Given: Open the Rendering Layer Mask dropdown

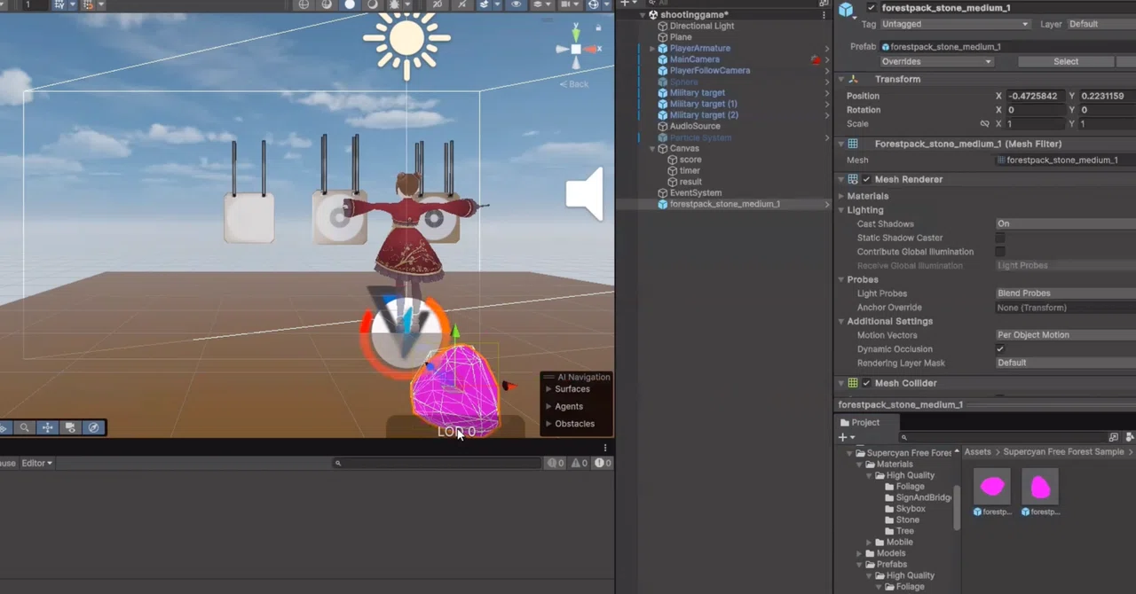Looking at the screenshot, I should (x=1065, y=363).
